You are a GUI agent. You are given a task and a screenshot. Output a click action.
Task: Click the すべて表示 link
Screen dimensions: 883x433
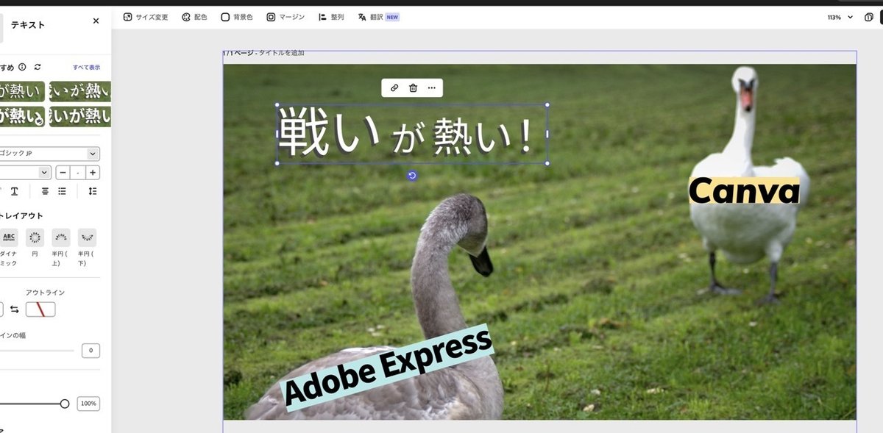coord(86,68)
